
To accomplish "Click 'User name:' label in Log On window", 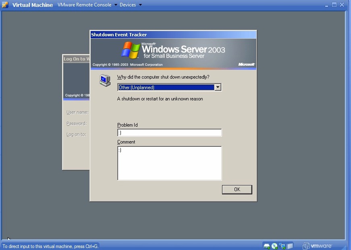I will (77, 112).
